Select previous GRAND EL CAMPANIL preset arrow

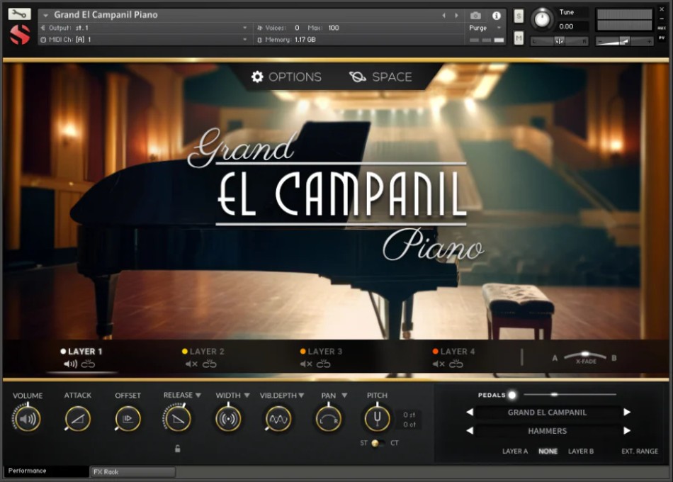coord(470,413)
